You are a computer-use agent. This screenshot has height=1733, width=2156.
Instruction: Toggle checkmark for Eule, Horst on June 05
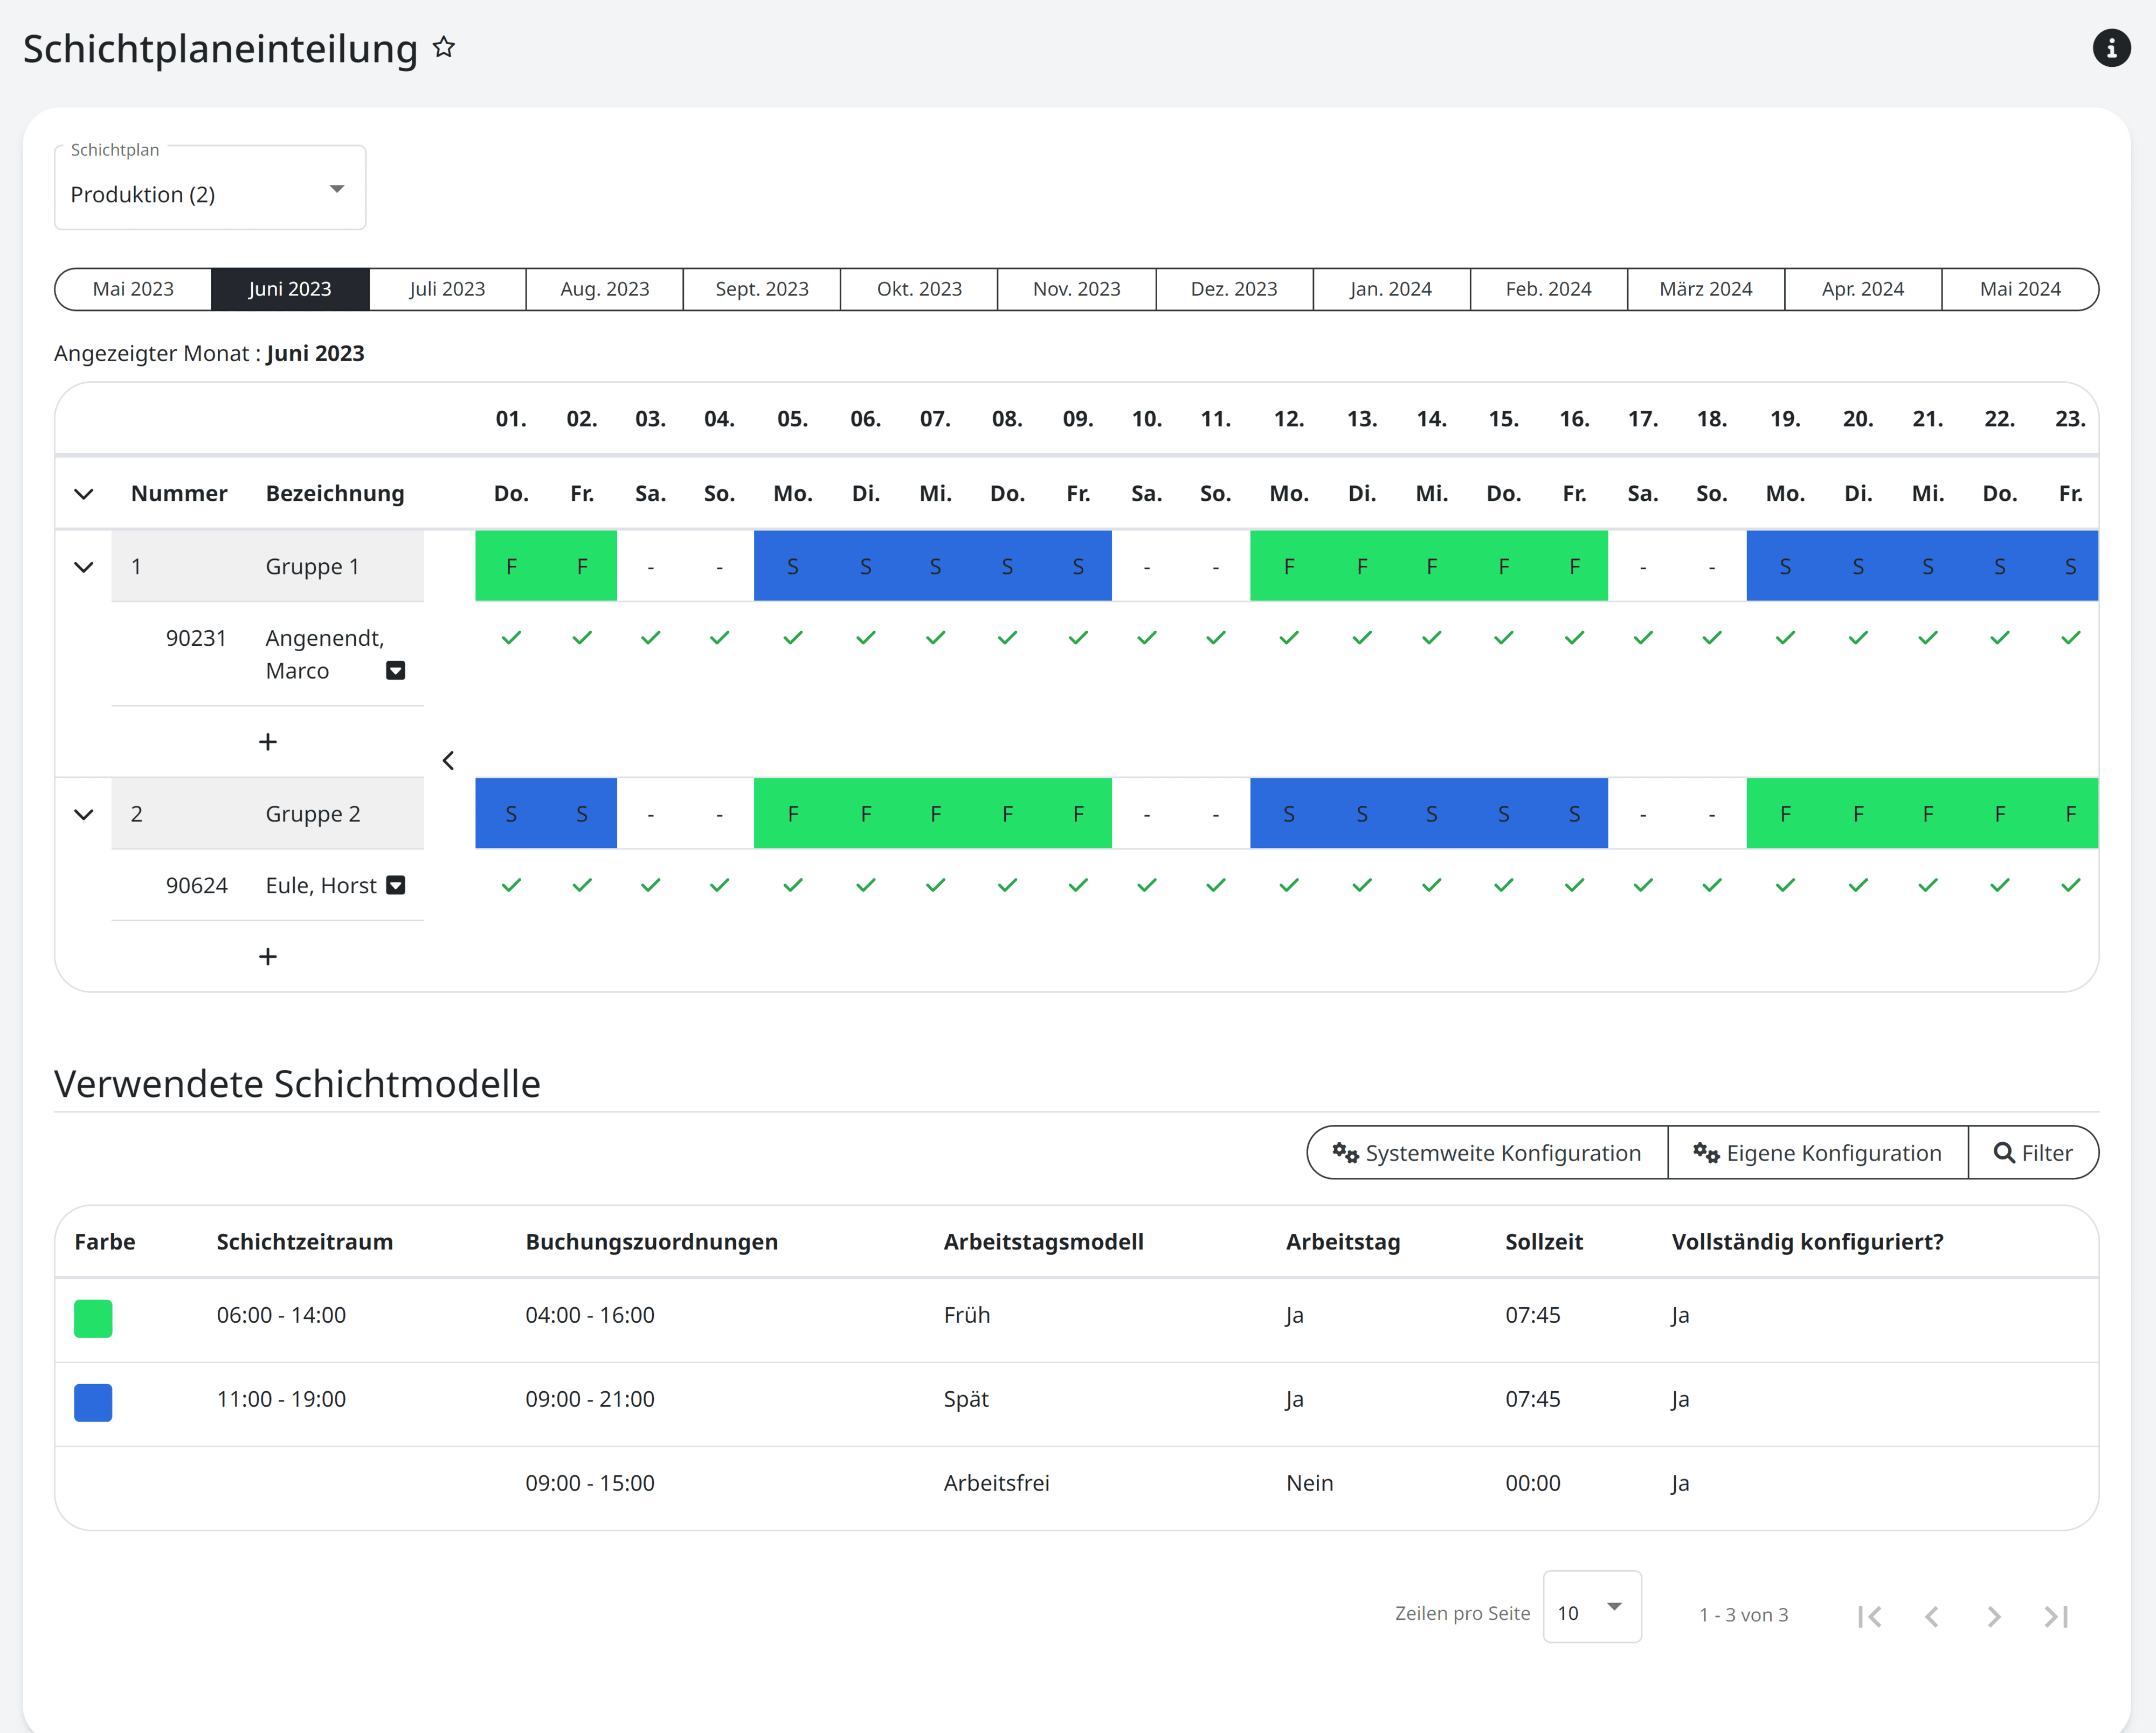(793, 885)
